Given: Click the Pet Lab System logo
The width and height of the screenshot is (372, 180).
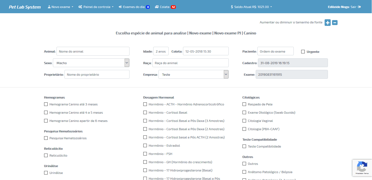Looking at the screenshot, I should pos(25,7).
